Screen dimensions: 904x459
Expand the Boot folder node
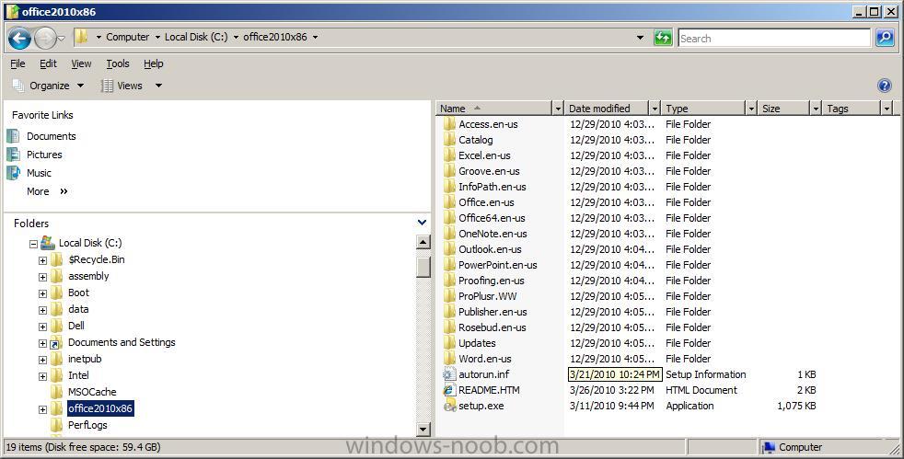click(42, 293)
